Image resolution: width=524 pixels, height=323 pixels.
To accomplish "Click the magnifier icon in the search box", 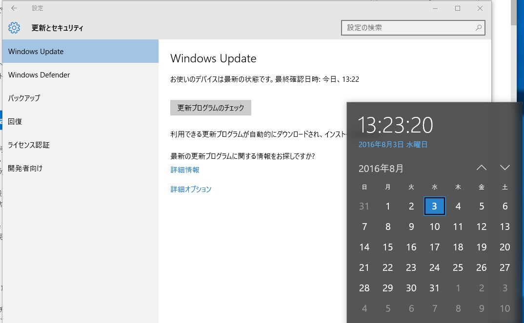I will [x=479, y=28].
